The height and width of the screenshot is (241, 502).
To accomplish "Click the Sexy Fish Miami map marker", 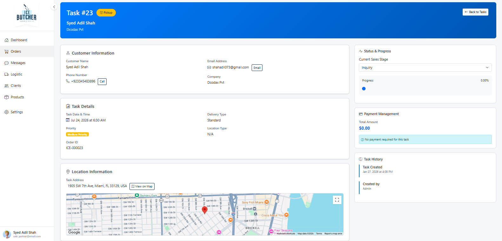I will click(267, 202).
